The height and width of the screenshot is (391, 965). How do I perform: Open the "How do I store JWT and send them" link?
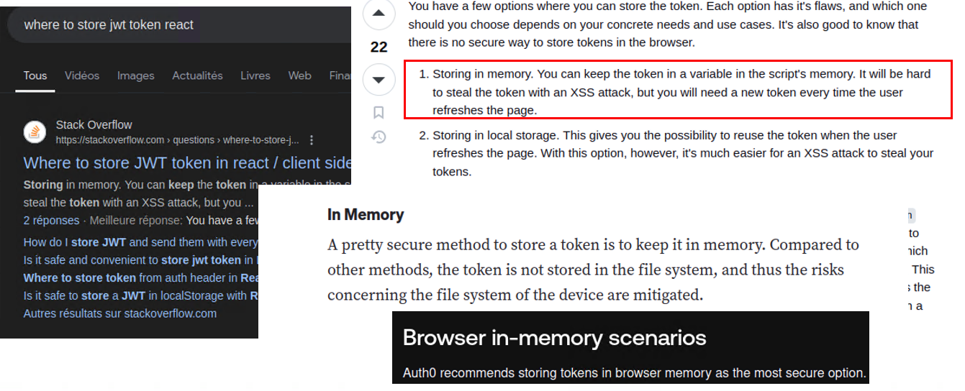tap(140, 242)
